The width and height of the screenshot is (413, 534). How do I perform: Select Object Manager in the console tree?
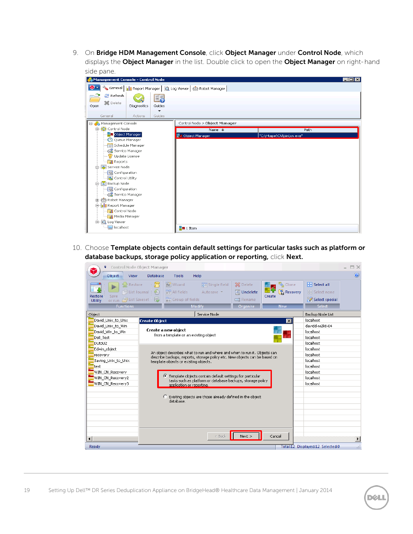[128, 134]
